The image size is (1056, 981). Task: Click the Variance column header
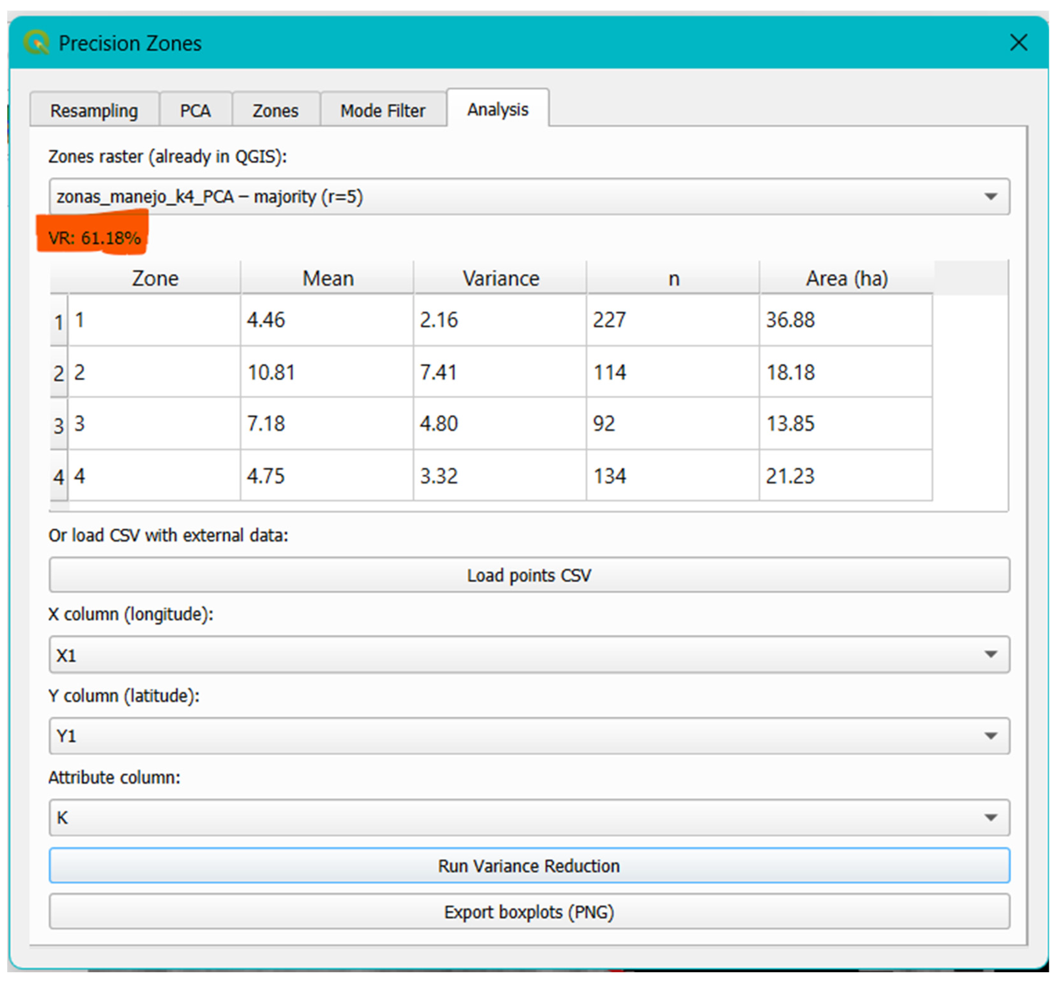(x=500, y=278)
